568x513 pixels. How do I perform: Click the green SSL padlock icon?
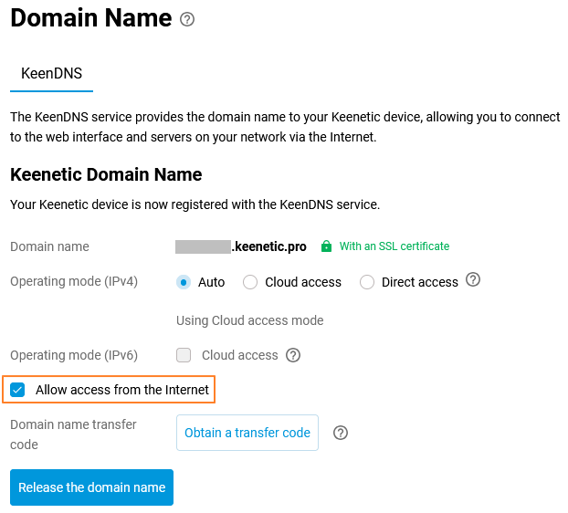[x=326, y=246]
